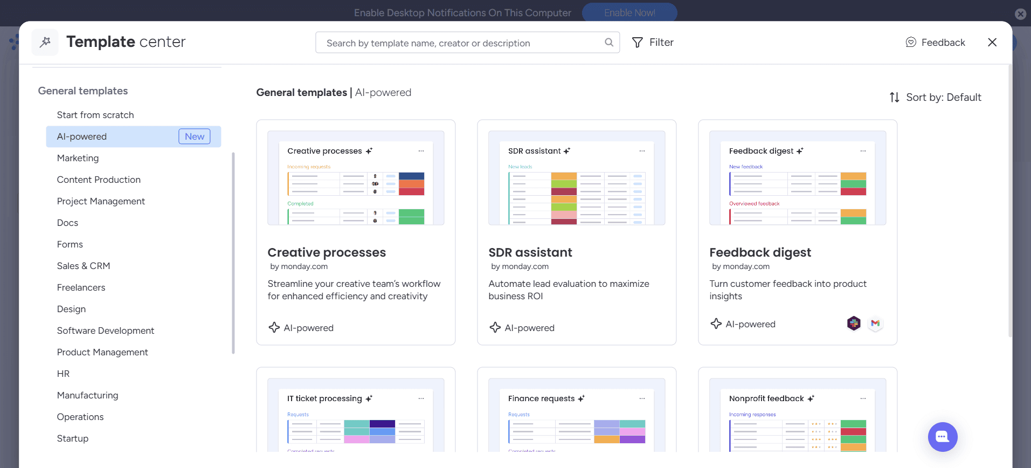Image resolution: width=1031 pixels, height=468 pixels.
Task: Open the Feedback digest template thumbnail
Action: click(x=798, y=178)
